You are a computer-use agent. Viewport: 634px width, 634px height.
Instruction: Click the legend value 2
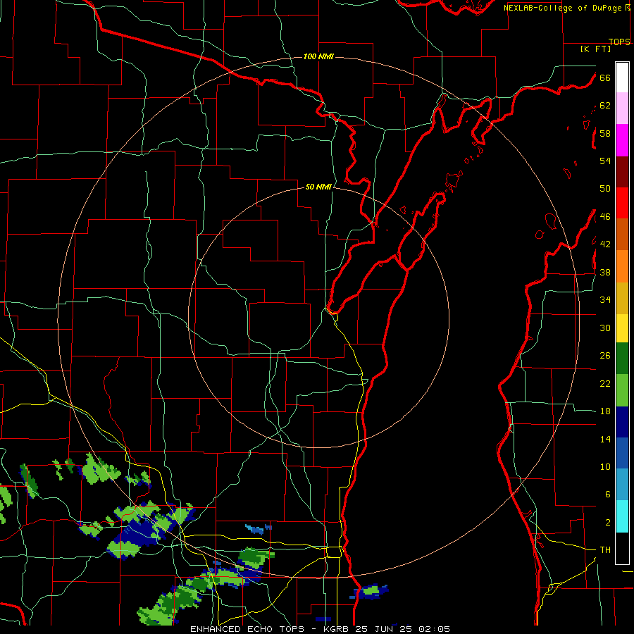tap(607, 523)
